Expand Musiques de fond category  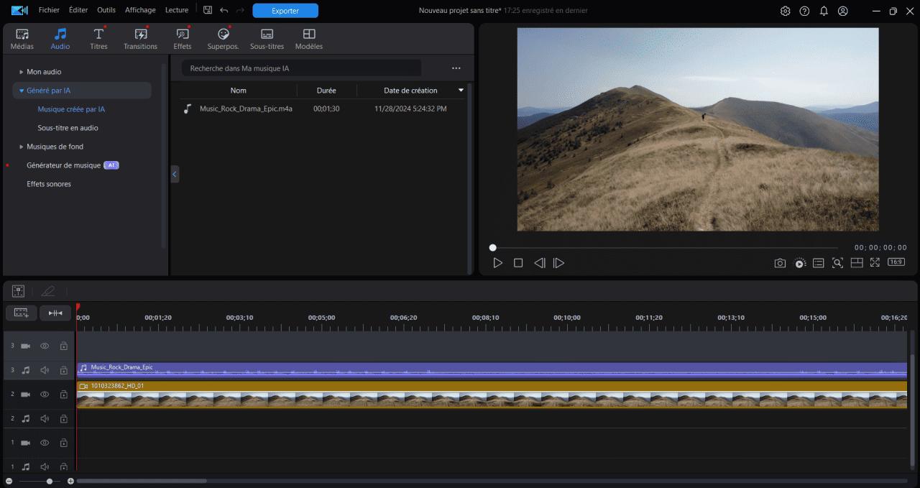coord(22,147)
